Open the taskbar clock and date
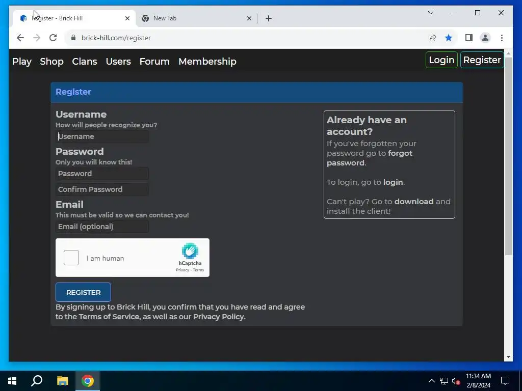 478,381
